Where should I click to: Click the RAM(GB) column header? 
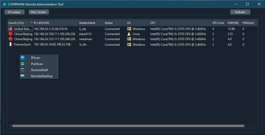point(234,23)
